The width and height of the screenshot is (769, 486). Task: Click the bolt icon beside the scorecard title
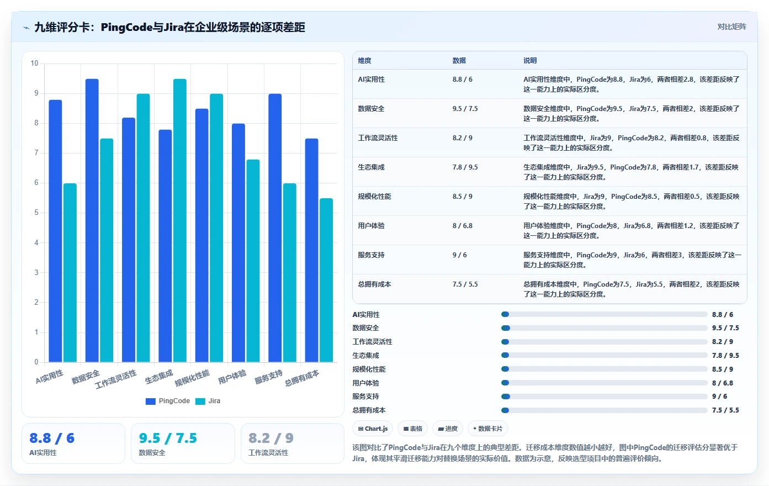[26, 28]
